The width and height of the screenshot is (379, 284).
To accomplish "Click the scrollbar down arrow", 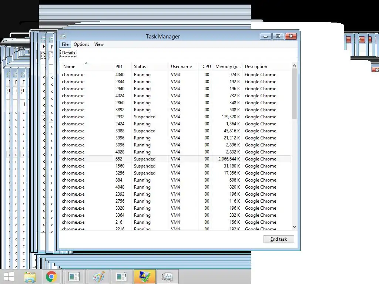I will (x=294, y=227).
